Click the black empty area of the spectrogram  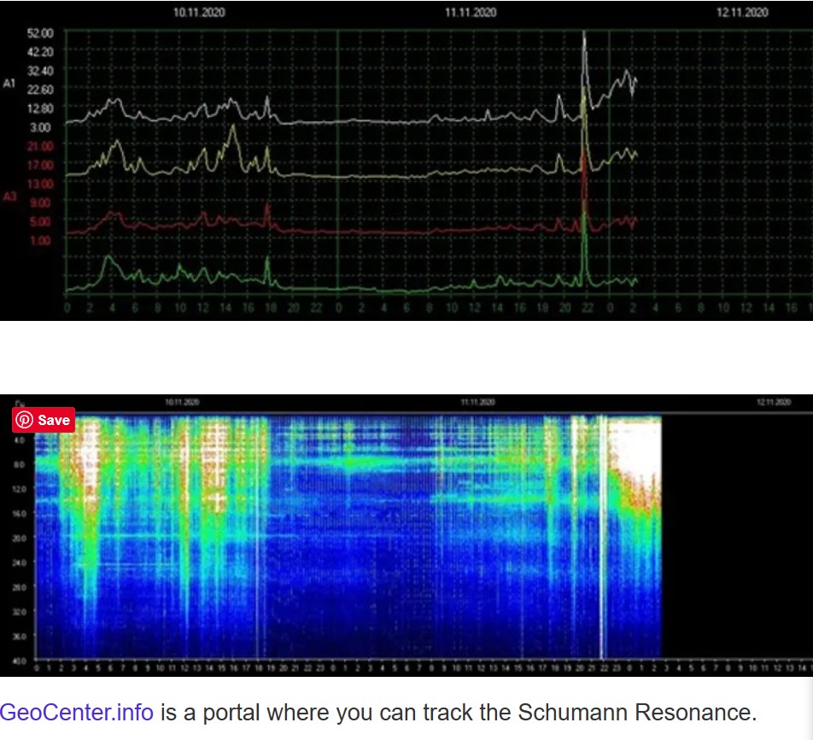click(734, 529)
